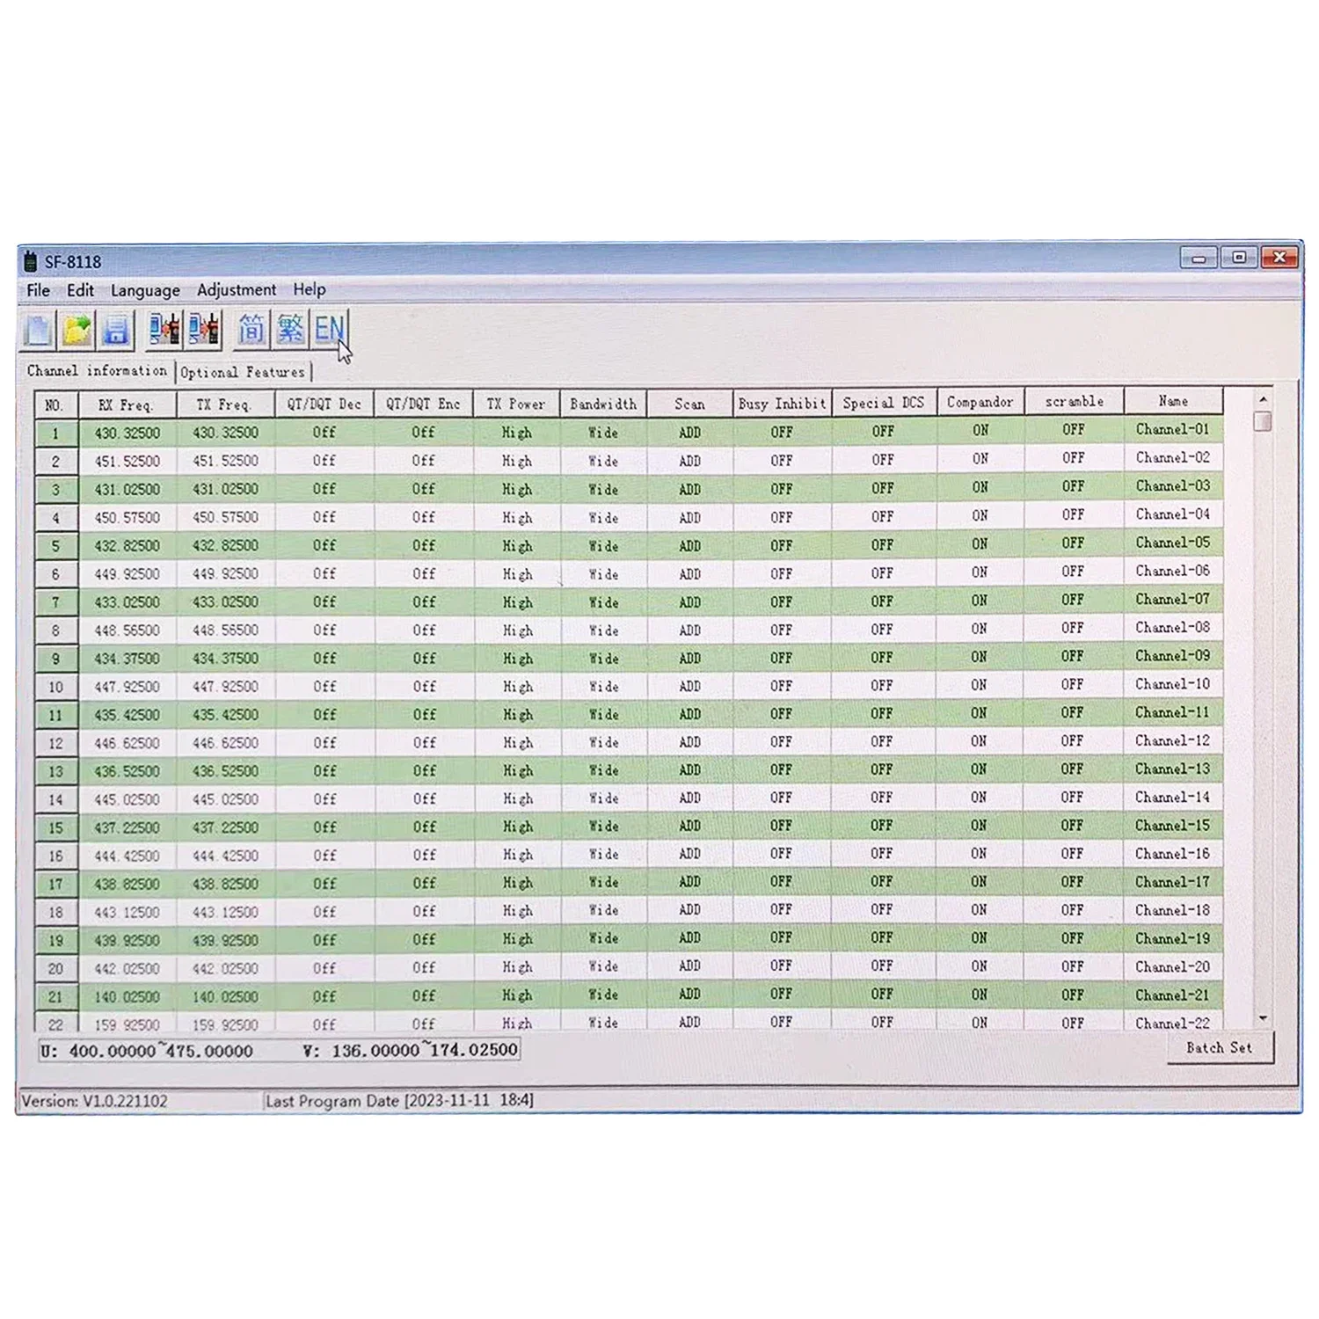Click the scrollbar down arrow of channel table
The height and width of the screenshot is (1319, 1319).
(1263, 1018)
